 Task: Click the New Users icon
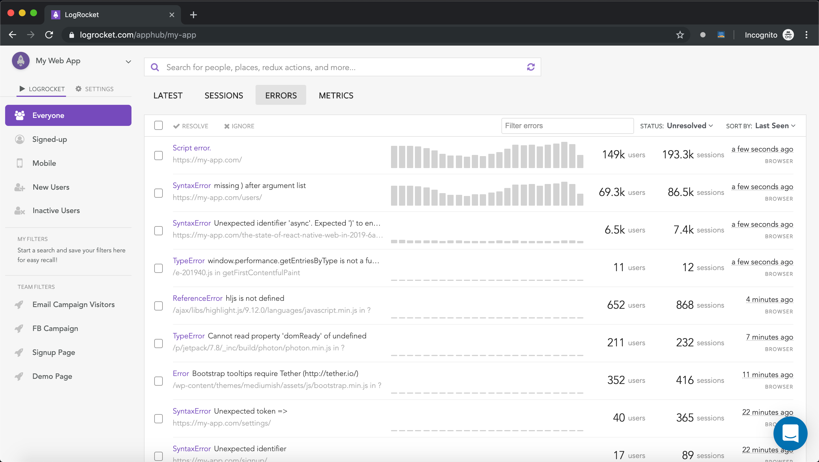pos(19,187)
